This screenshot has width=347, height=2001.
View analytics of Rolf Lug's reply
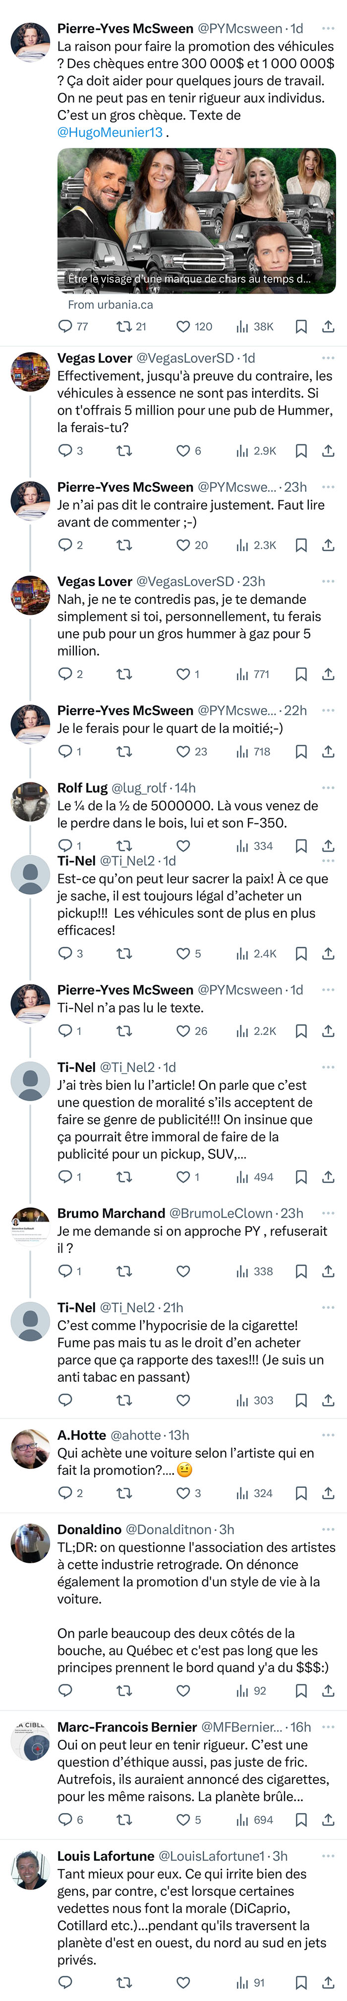254,846
